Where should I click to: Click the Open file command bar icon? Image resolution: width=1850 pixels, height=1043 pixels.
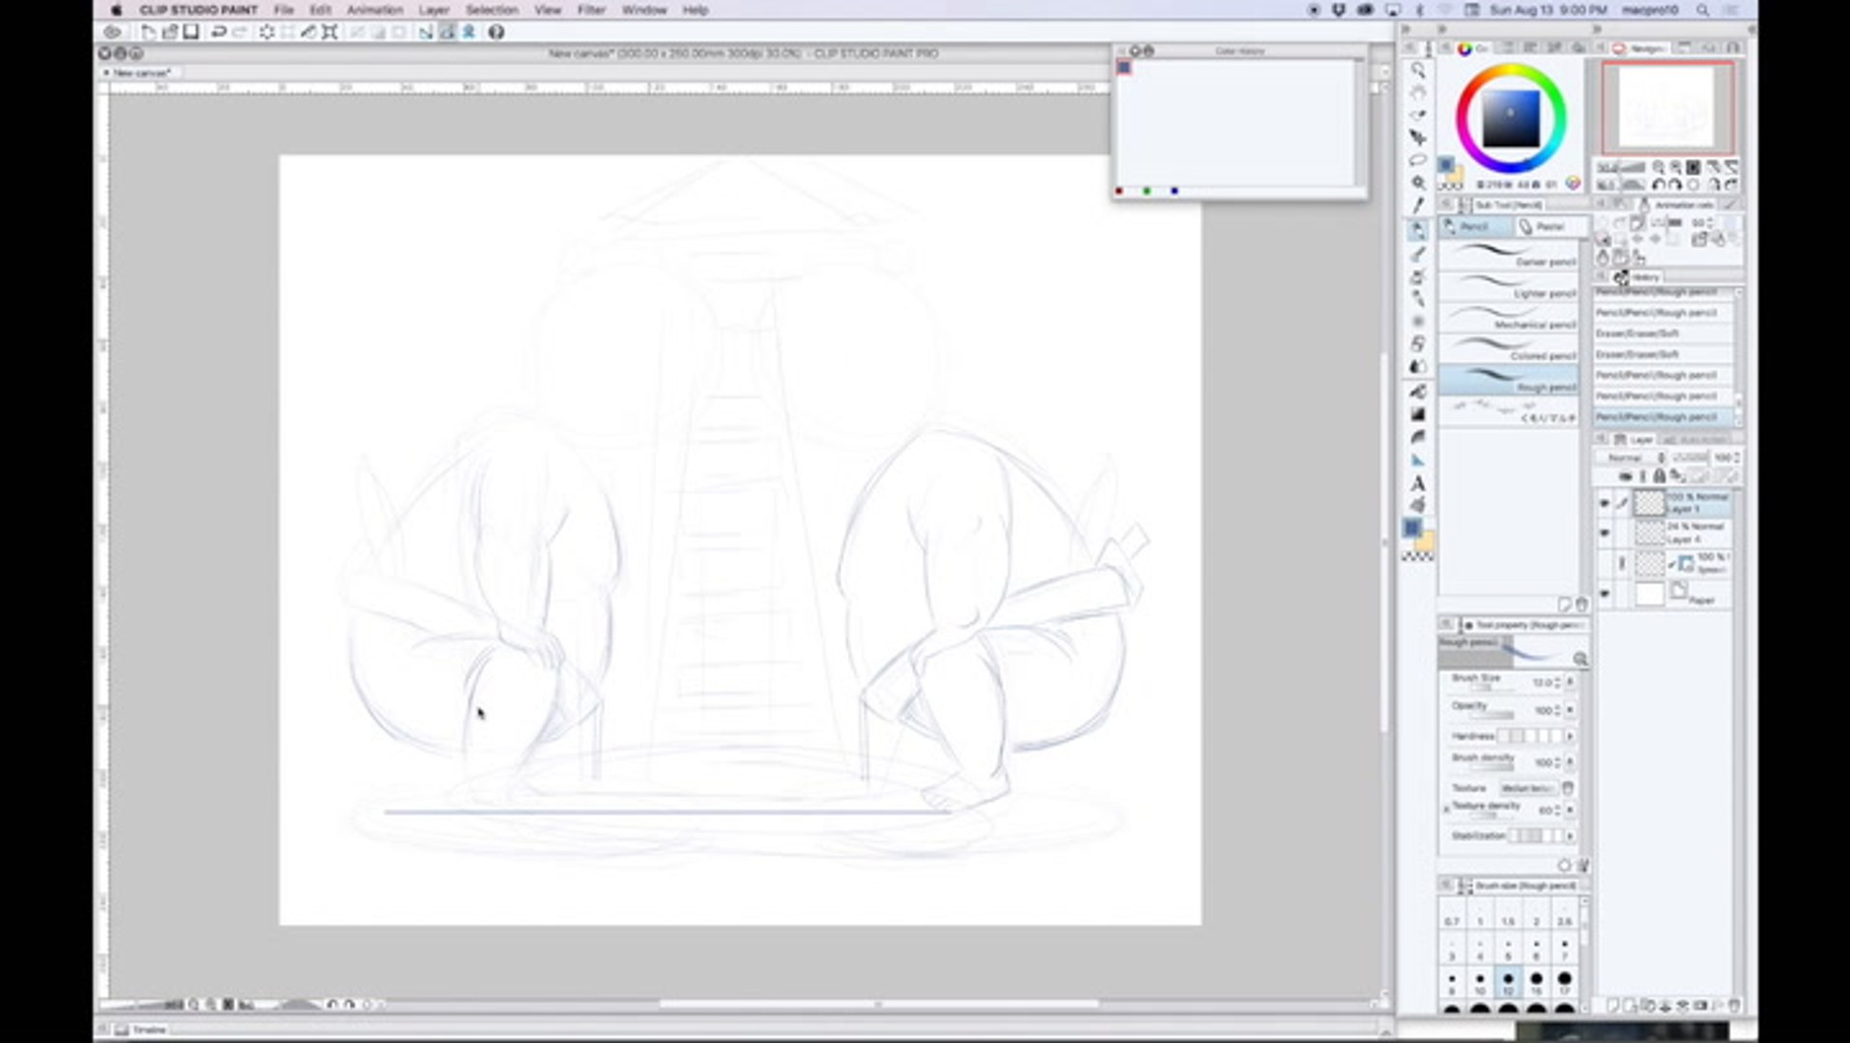coord(169,32)
